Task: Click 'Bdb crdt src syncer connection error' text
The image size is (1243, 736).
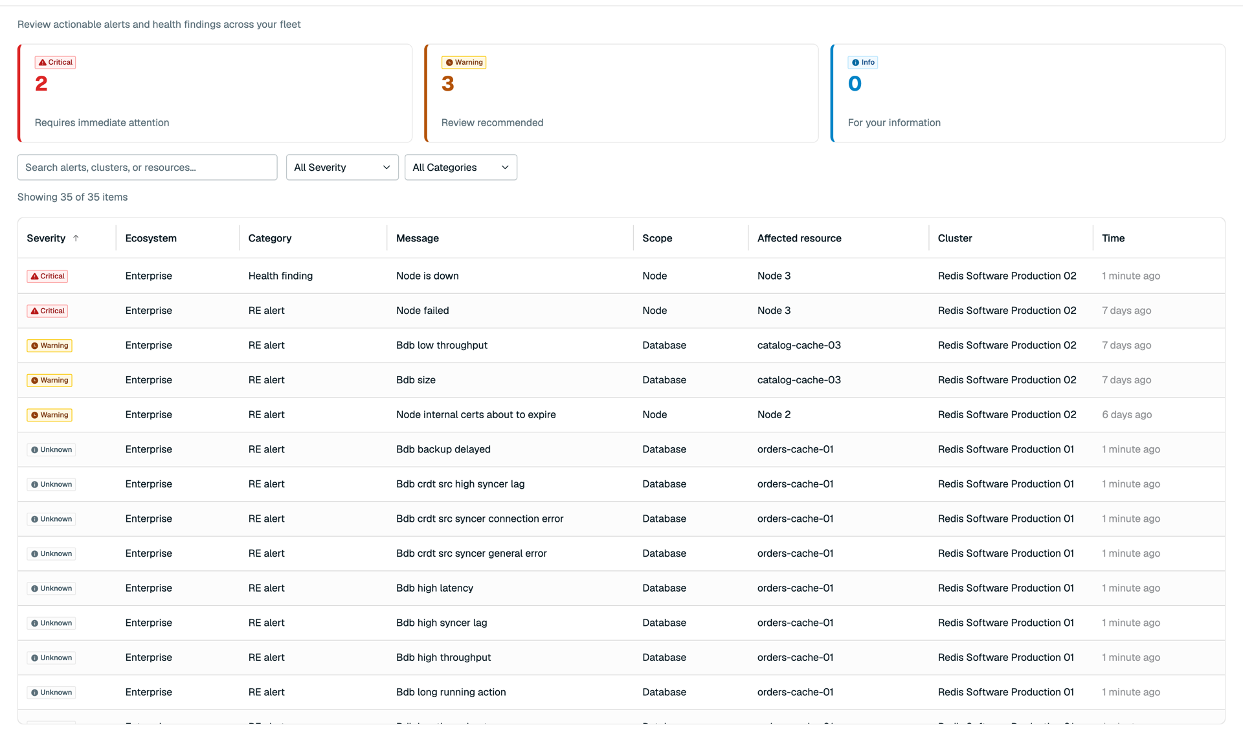Action: [x=480, y=519]
